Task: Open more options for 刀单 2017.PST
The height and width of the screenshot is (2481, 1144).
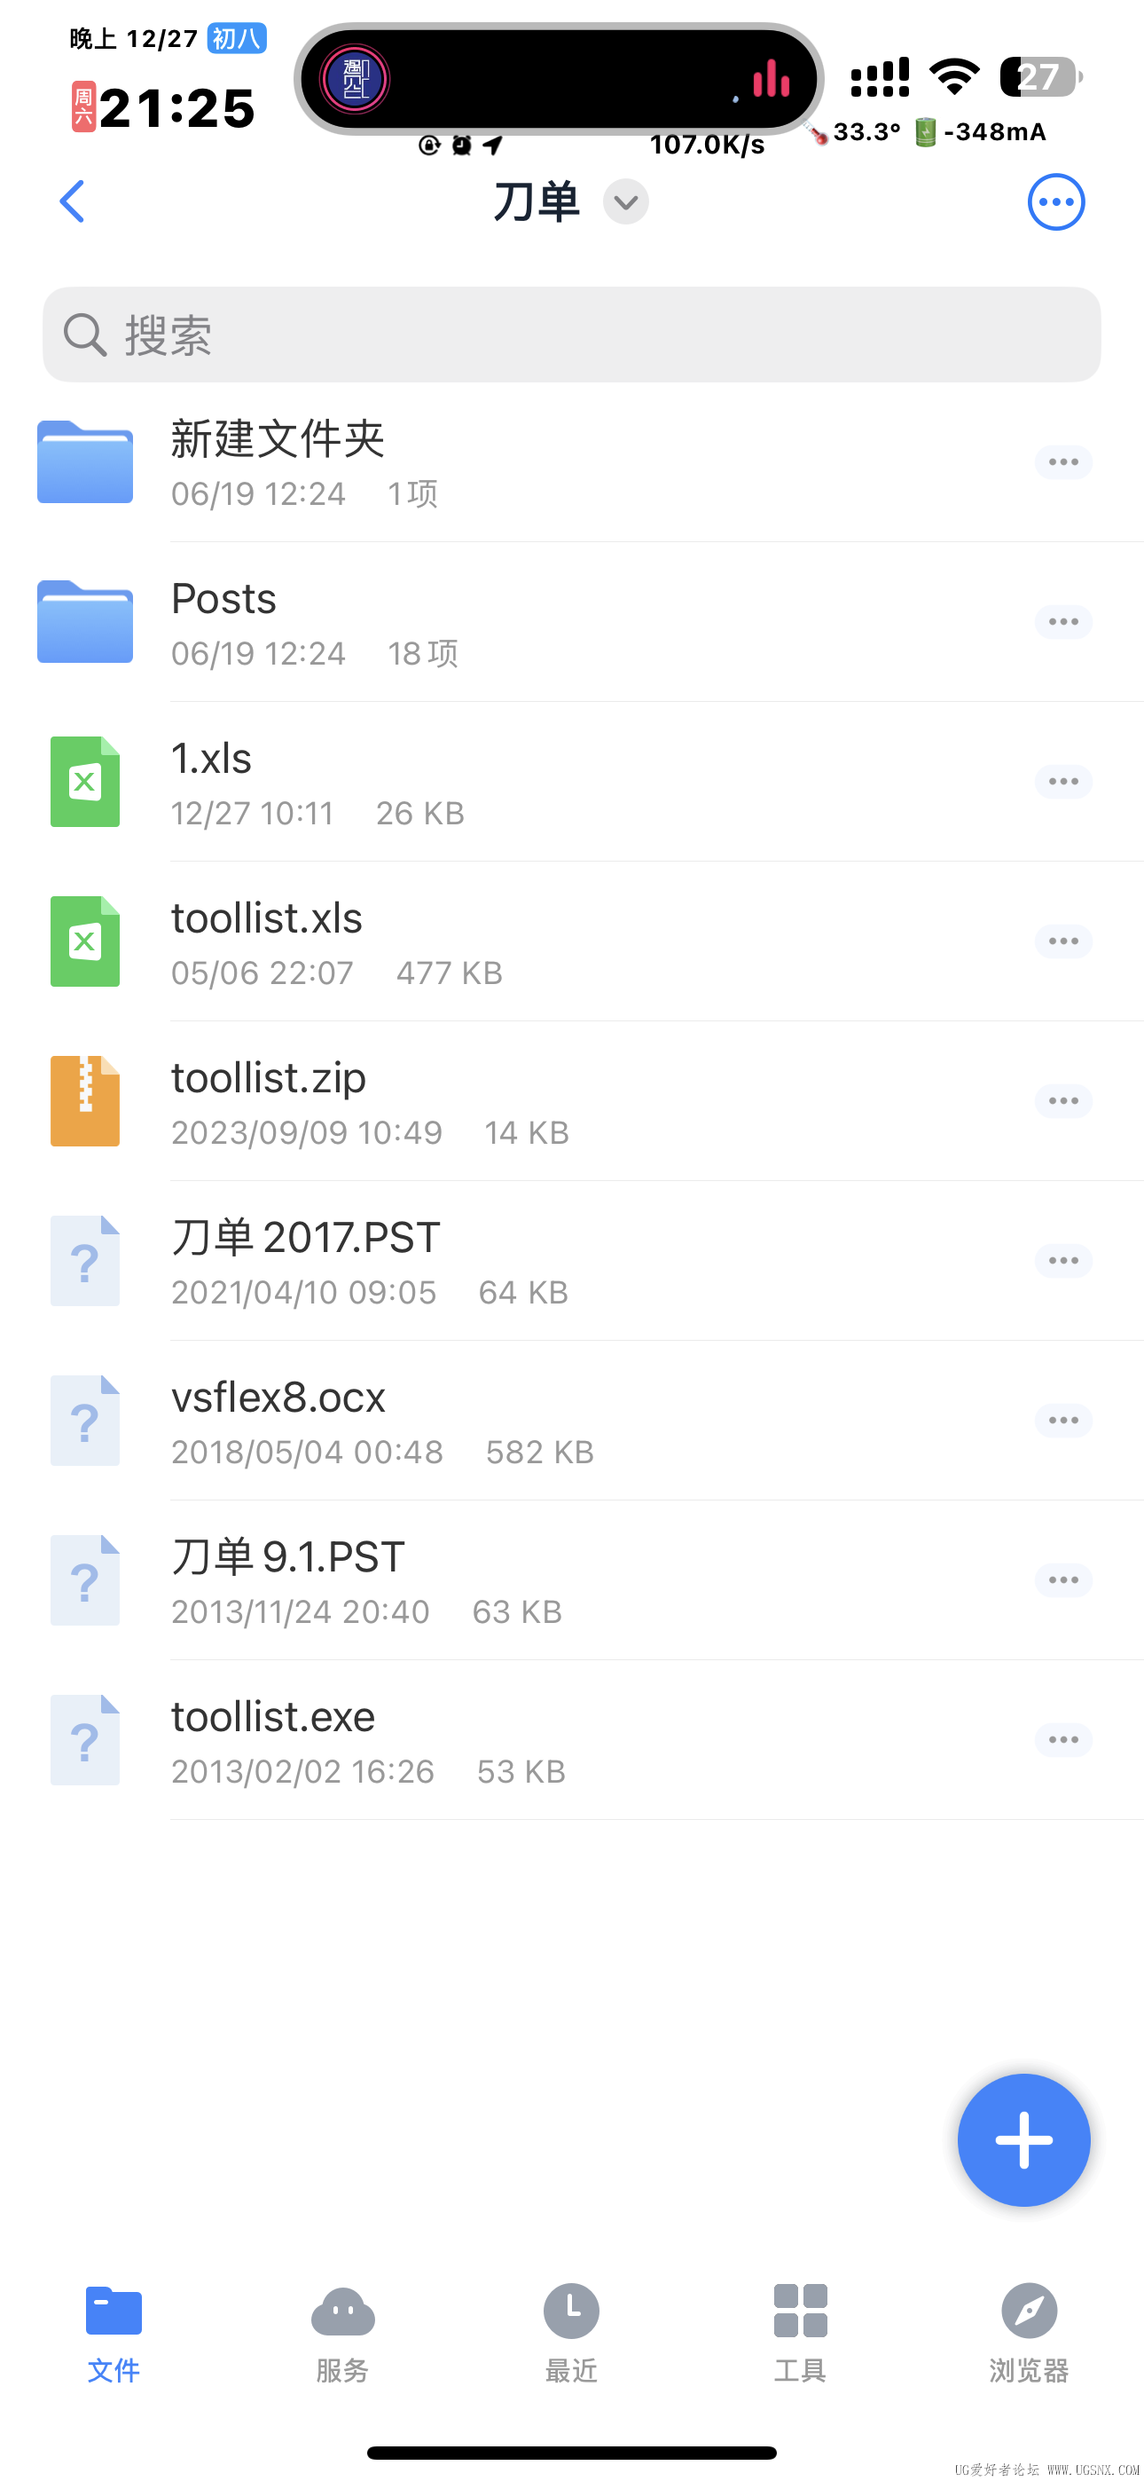Action: pyautogui.click(x=1062, y=1260)
